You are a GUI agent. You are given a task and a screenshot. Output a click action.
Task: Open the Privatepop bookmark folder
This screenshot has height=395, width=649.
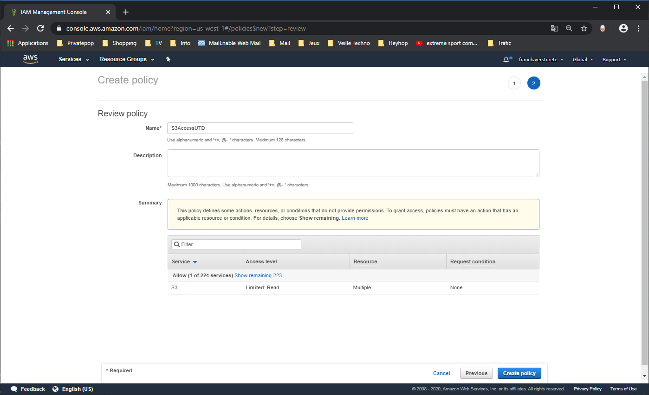pos(75,43)
